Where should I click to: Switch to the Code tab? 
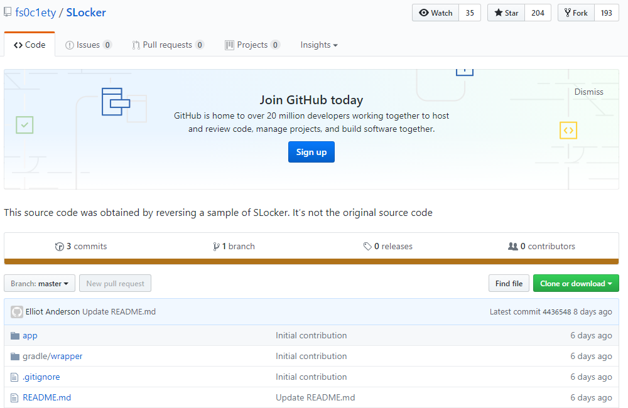click(30, 45)
